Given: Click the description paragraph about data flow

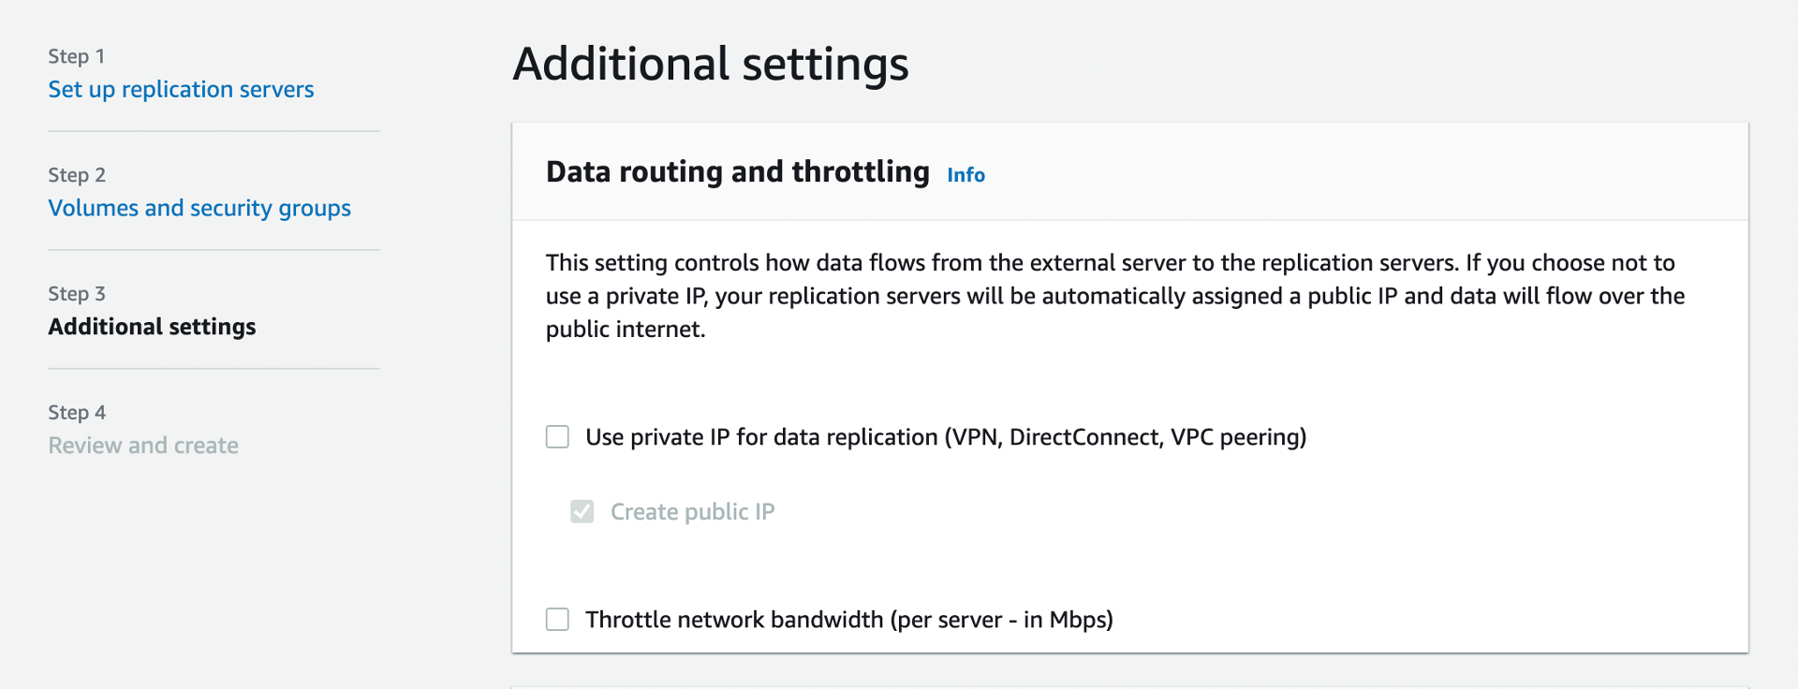Looking at the screenshot, I should tap(1115, 296).
